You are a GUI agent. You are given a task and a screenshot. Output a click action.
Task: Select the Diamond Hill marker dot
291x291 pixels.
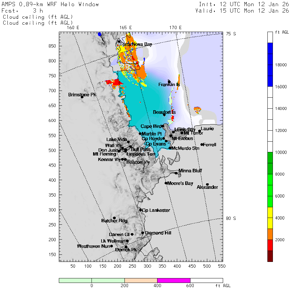(x=143, y=232)
